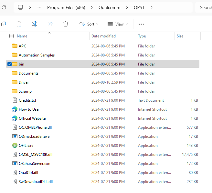Viewport: 212px width, 193px height.
Task: Click the Refresh icon
Action: pyautogui.click(x=4, y=7)
